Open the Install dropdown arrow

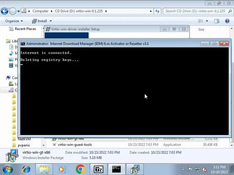[51, 21]
